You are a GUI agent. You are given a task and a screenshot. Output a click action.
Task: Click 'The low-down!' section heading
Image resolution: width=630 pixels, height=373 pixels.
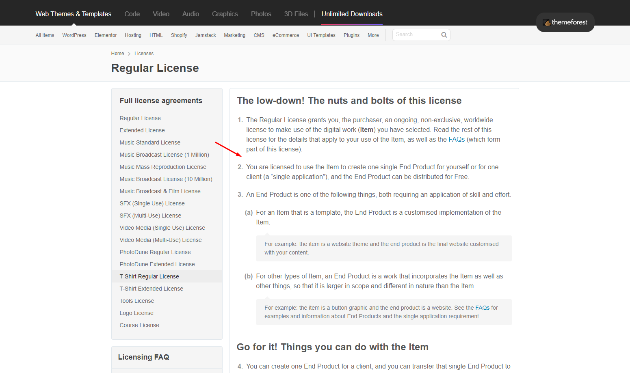(x=349, y=101)
